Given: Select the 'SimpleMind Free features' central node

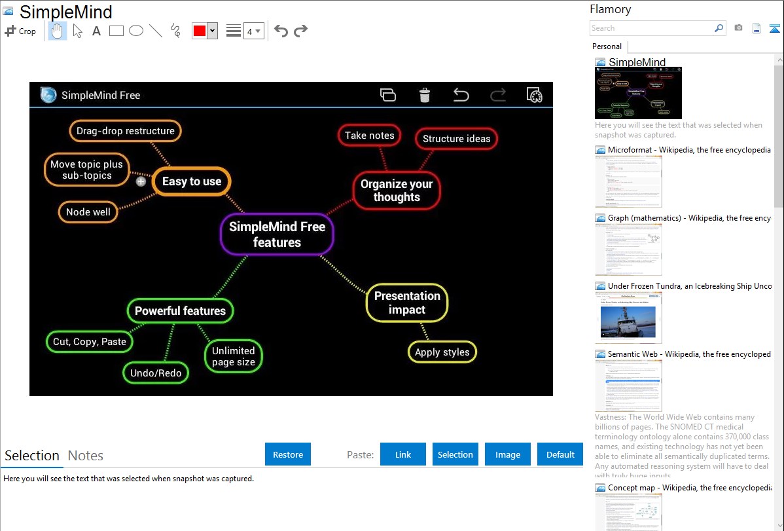Looking at the screenshot, I should click(277, 234).
